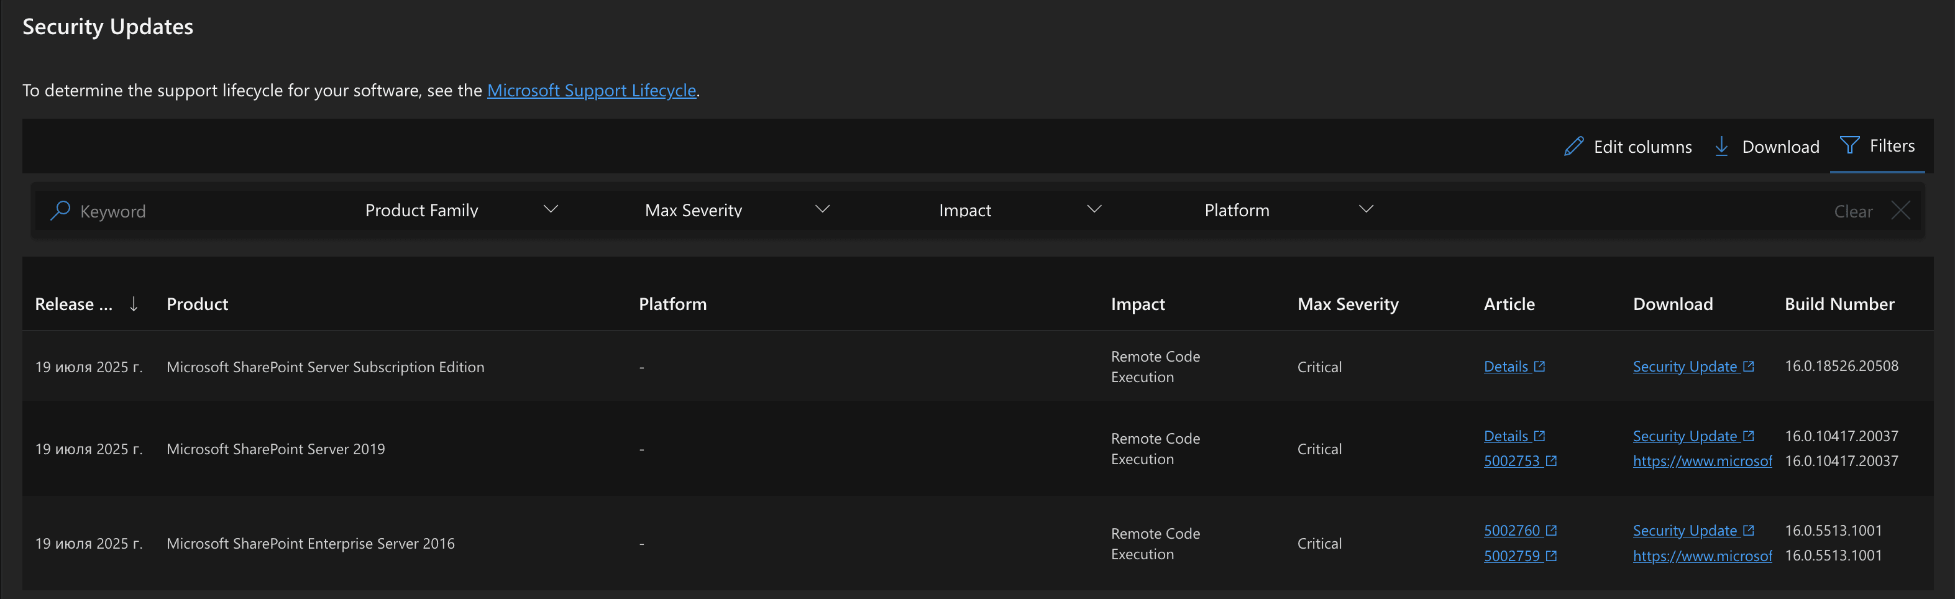Open the Microsoft Support Lifecycle link

coord(591,90)
